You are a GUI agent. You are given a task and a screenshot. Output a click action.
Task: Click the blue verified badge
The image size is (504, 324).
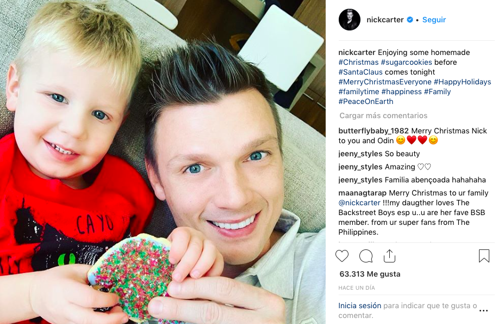pyautogui.click(x=410, y=20)
